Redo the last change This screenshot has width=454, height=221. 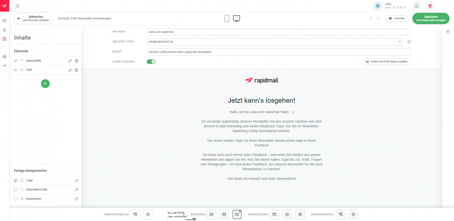click(378, 19)
